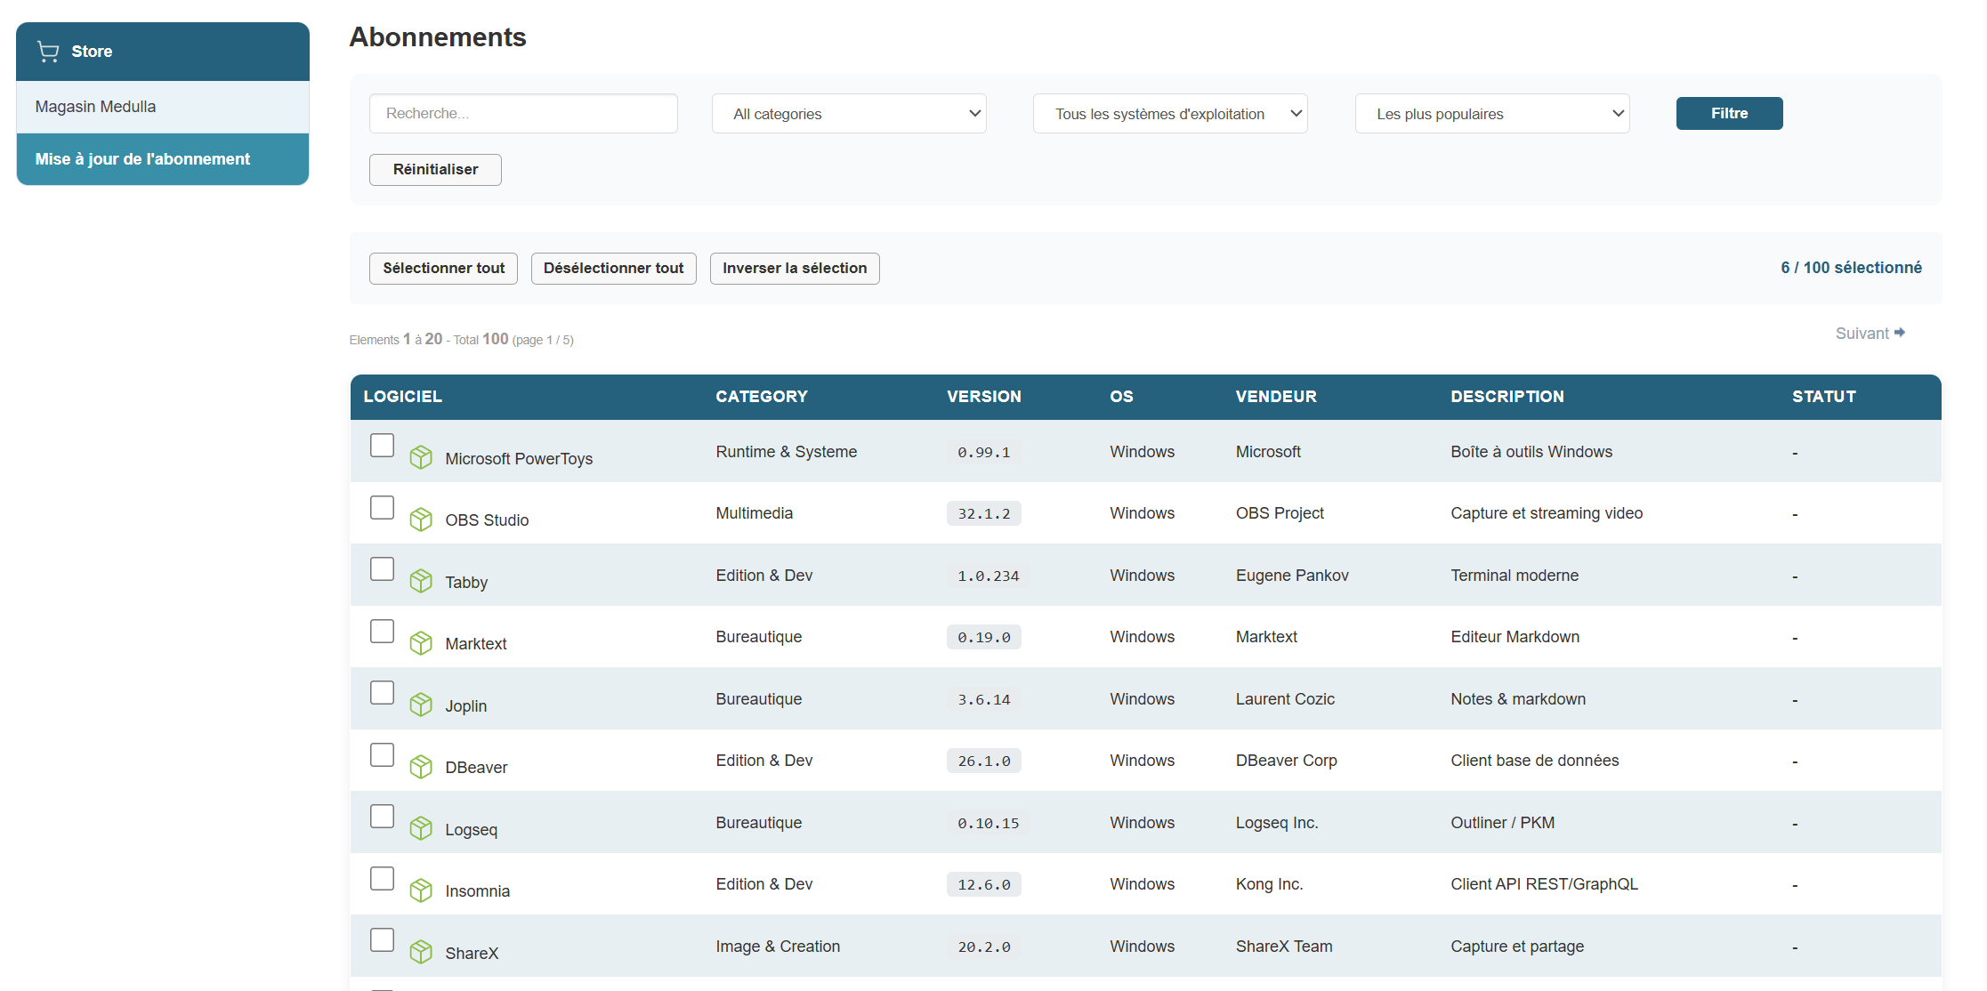Open the Les plus populaires sort dropdown

tap(1492, 114)
